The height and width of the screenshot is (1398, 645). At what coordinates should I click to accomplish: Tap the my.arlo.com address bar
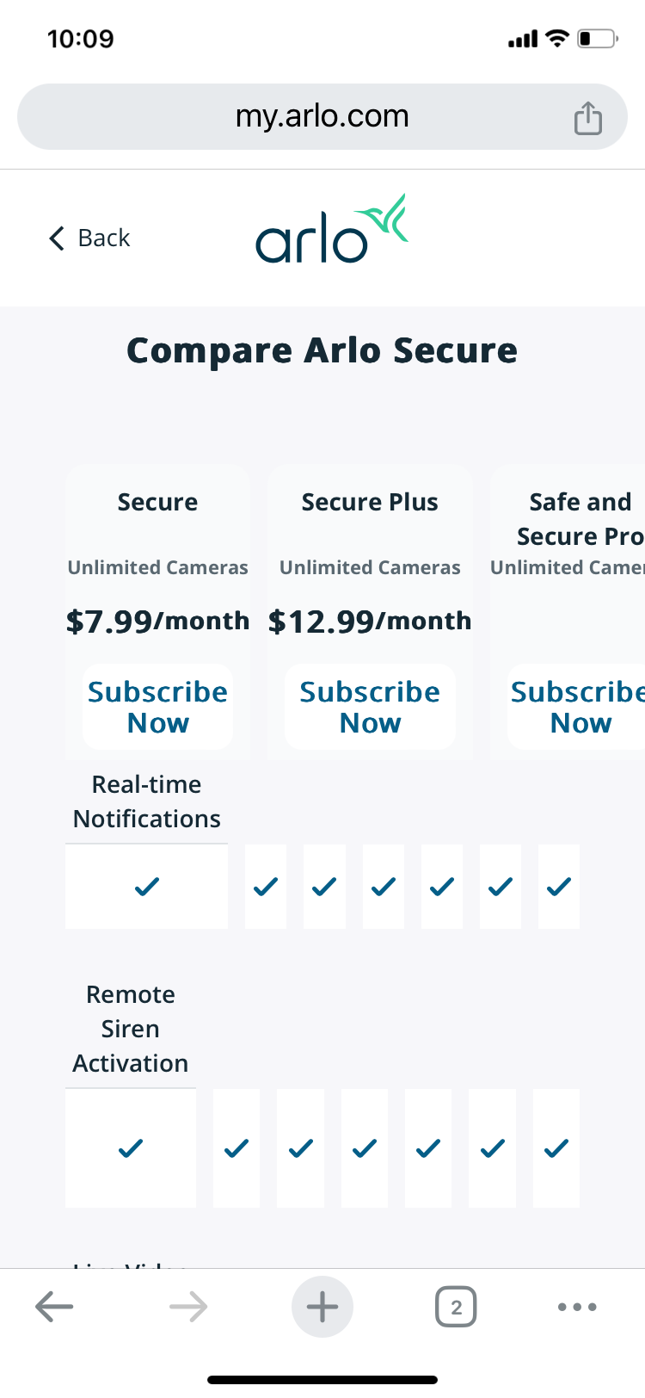coord(322,116)
